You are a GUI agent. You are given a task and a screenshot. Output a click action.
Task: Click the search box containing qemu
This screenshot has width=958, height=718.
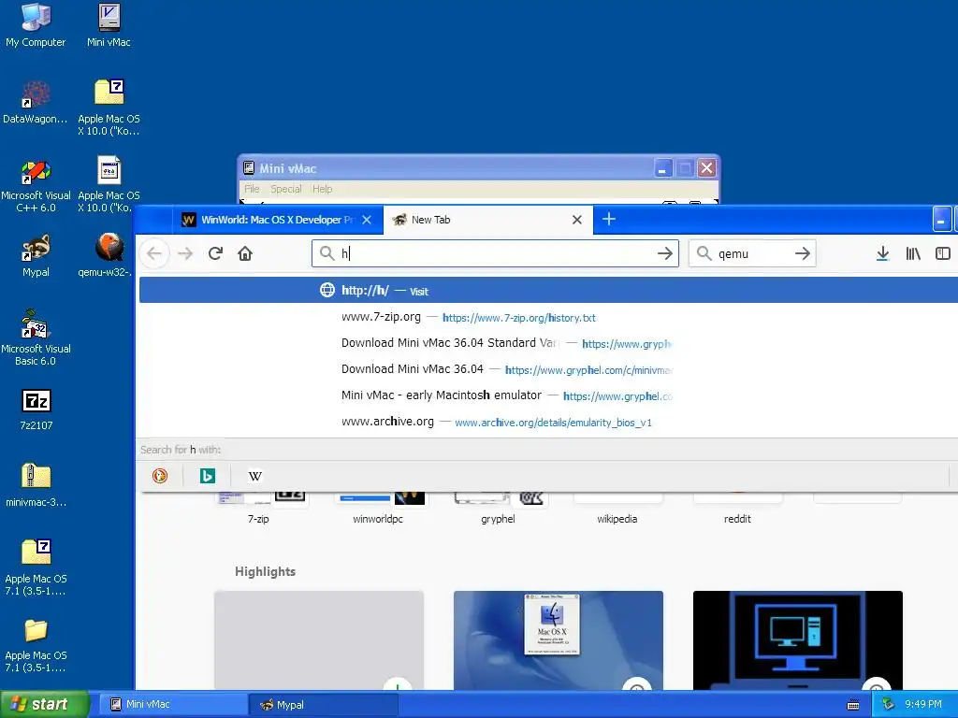[751, 253]
